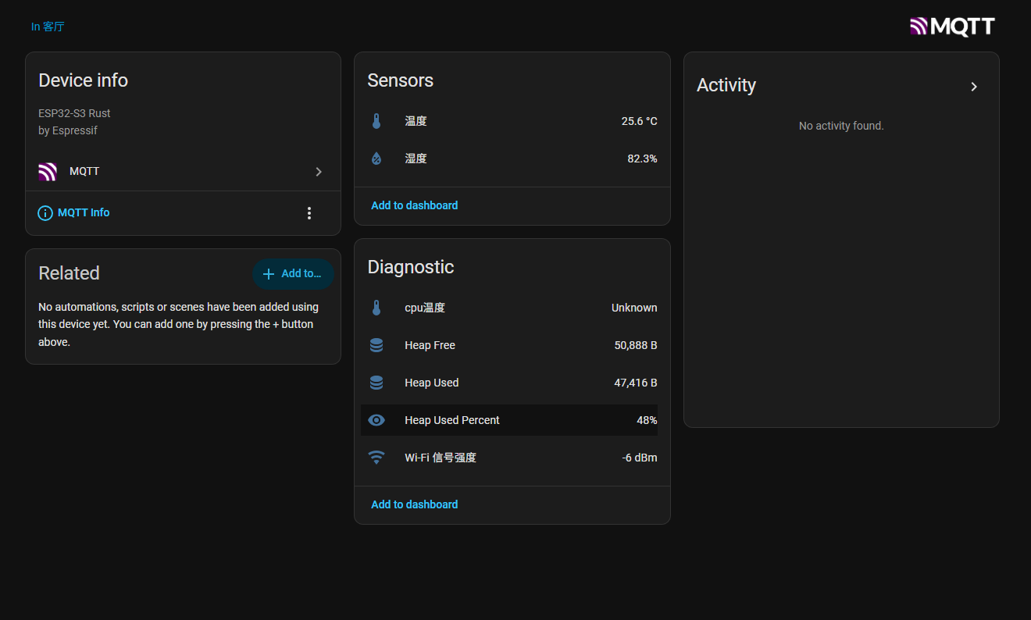The width and height of the screenshot is (1031, 620).
Task: Click the eye icon for Heap Used Percent
Action: point(376,420)
